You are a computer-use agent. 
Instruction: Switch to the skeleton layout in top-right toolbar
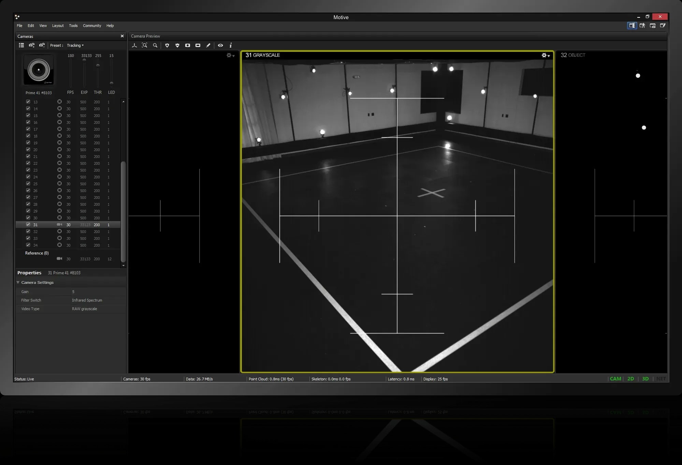[642, 26]
